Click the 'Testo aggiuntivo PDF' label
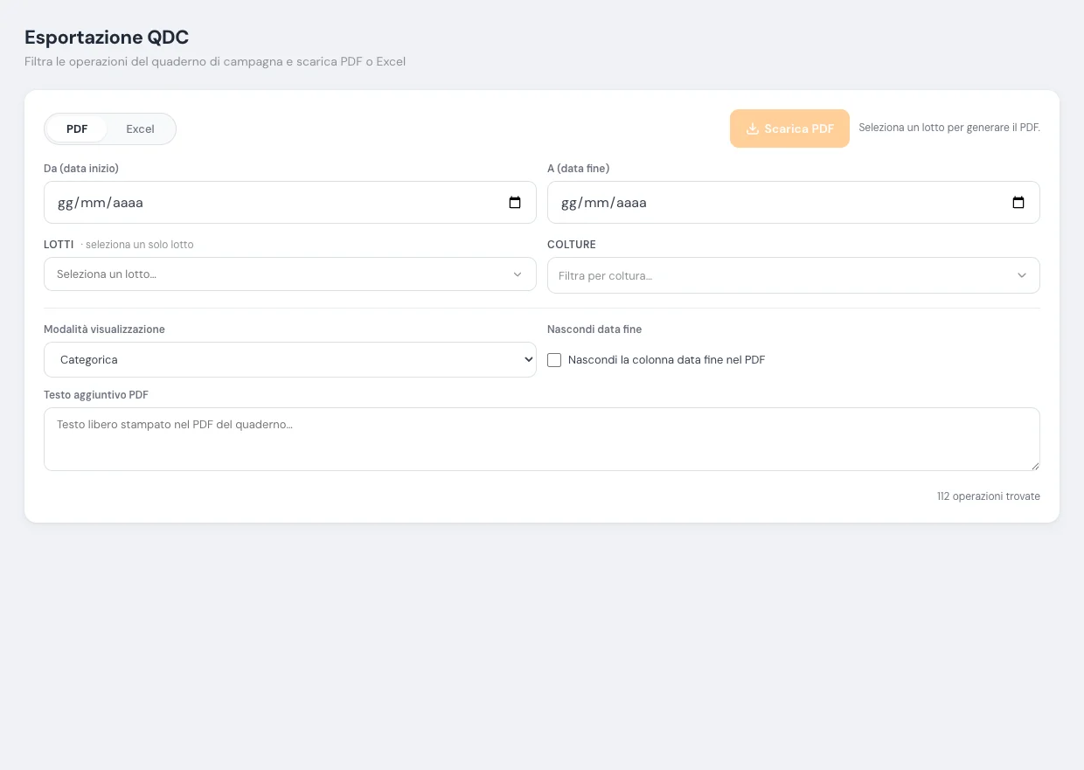1084x770 pixels. tap(96, 395)
